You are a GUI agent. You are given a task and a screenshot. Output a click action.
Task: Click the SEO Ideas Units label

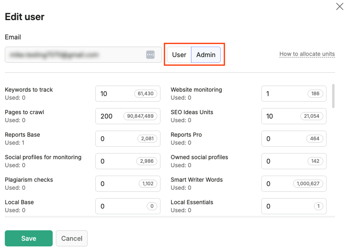pyautogui.click(x=192, y=112)
